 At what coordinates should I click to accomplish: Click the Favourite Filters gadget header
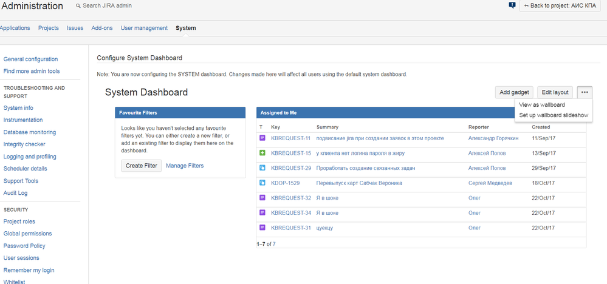(180, 113)
